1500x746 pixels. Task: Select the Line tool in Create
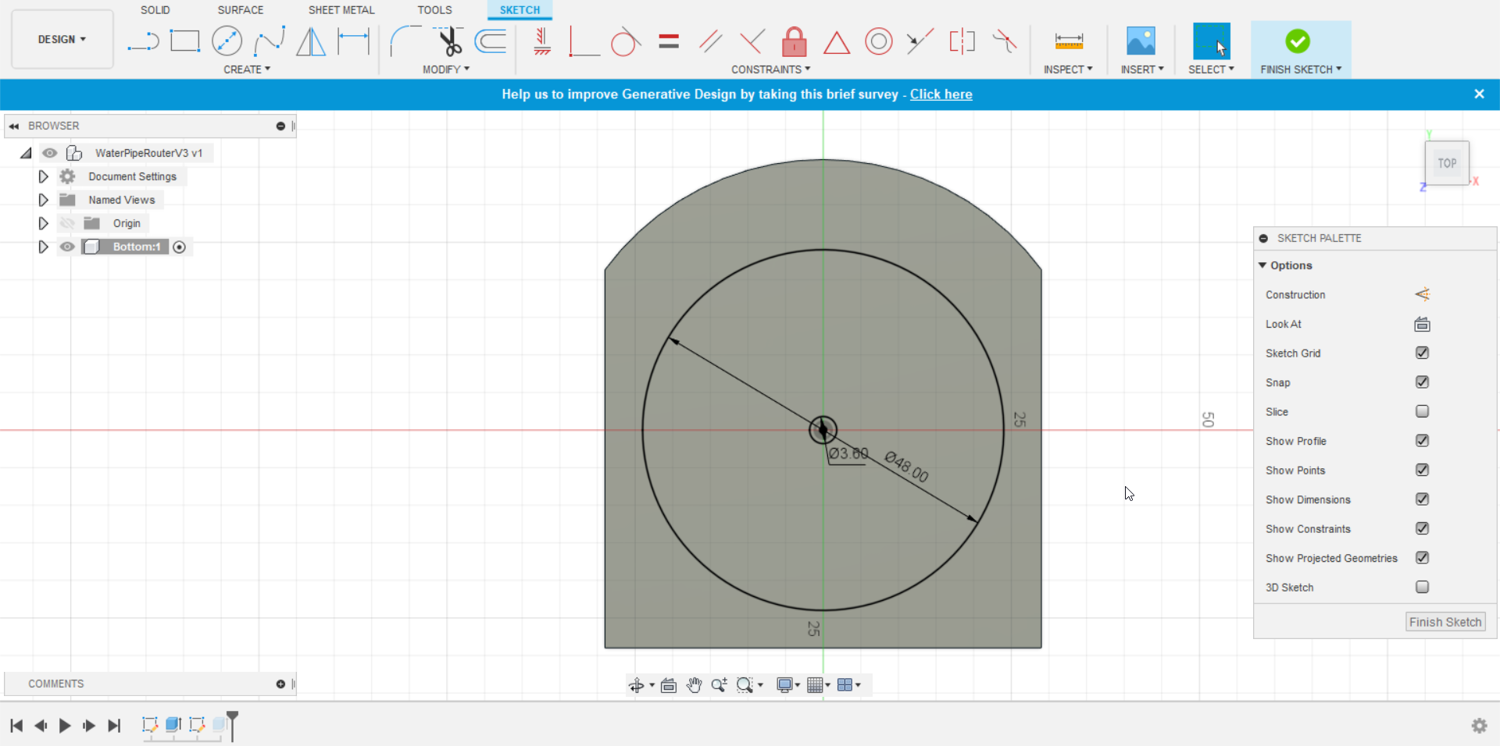pos(143,41)
